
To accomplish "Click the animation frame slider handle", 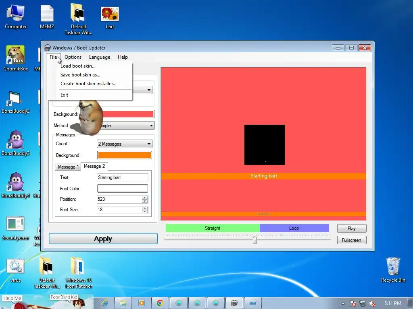I will pos(255,240).
